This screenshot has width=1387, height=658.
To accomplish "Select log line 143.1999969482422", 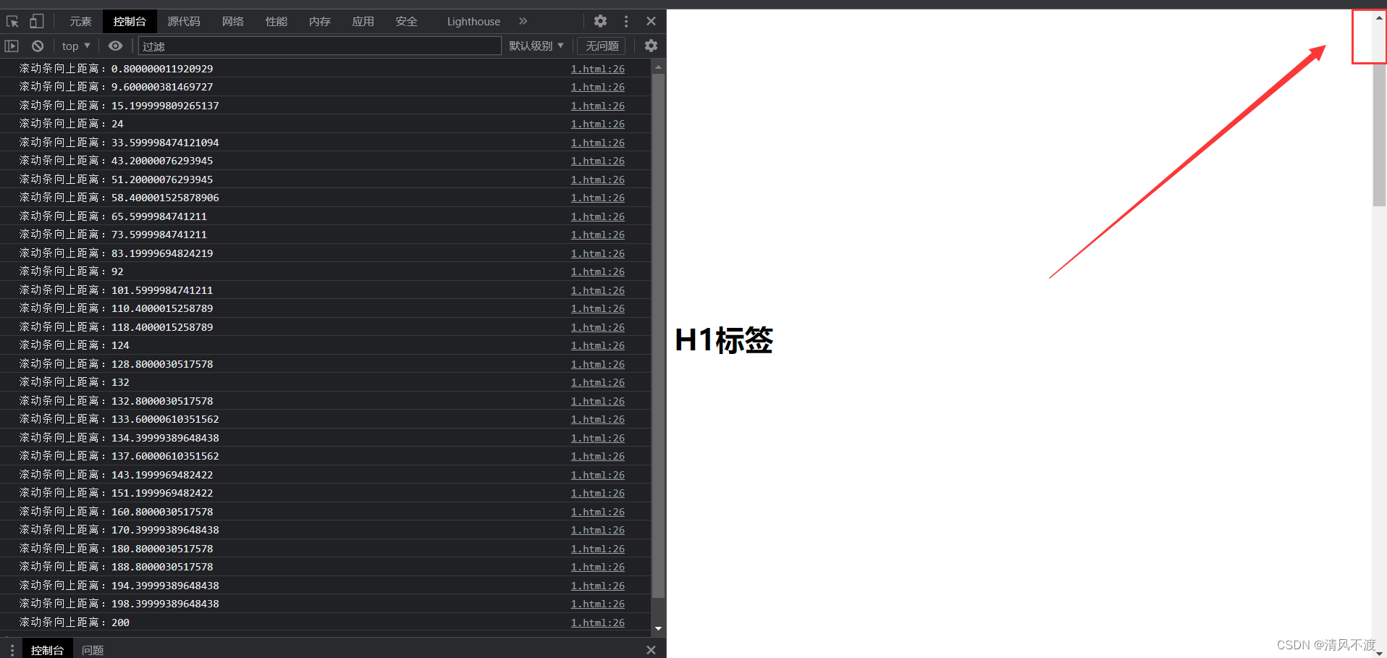I will coord(325,475).
